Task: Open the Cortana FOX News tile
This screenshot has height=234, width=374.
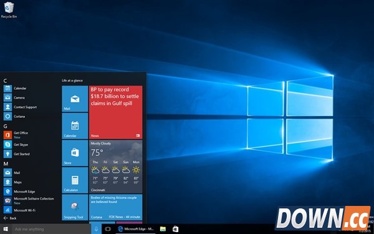Action: (116, 207)
